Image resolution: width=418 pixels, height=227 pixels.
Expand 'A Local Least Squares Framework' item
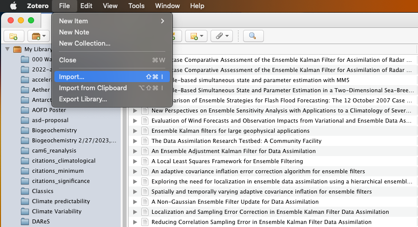click(135, 161)
